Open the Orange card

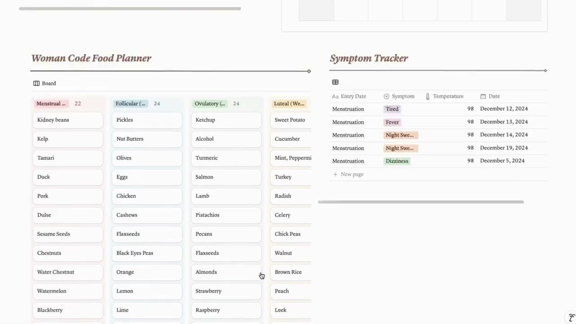tap(147, 272)
